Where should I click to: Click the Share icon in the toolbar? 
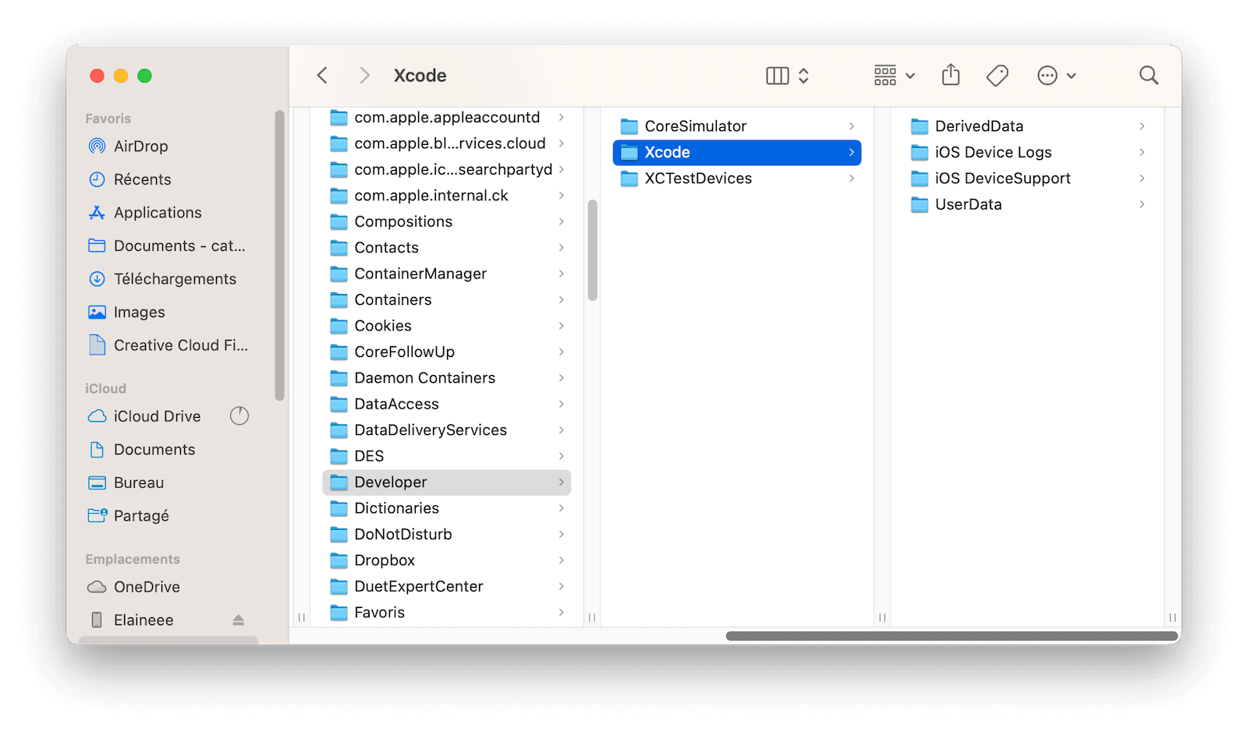pyautogui.click(x=950, y=75)
